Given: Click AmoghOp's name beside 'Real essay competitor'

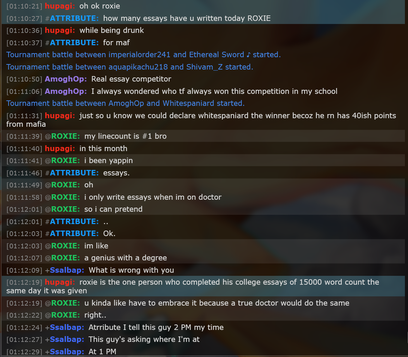Looking at the screenshot, I should (66, 79).
